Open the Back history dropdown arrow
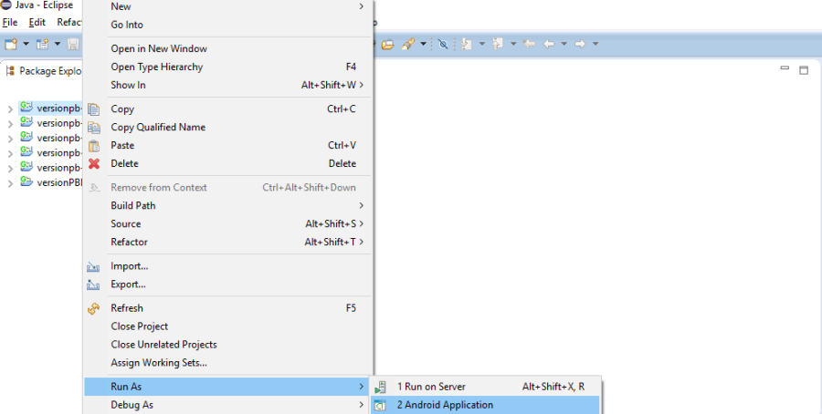822x414 pixels. pos(564,44)
